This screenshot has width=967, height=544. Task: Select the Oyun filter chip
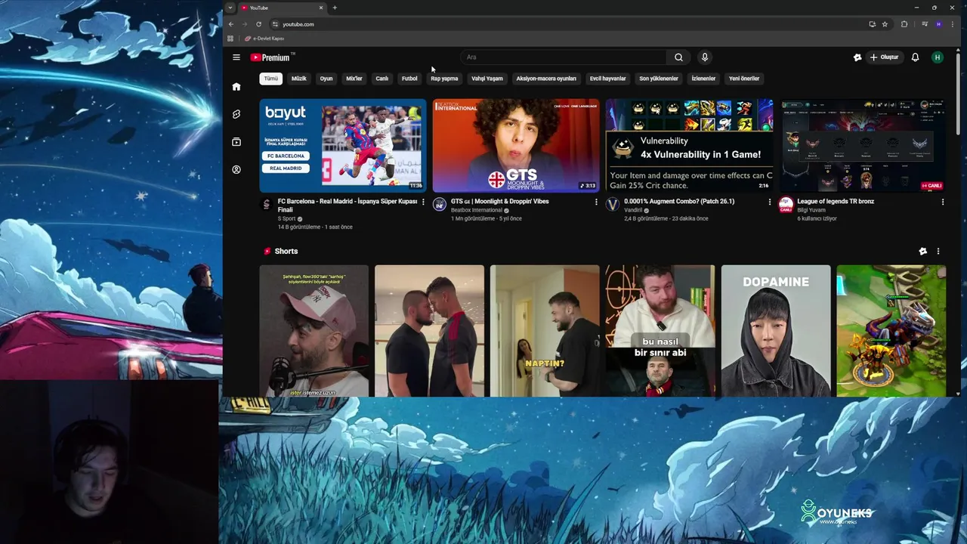click(x=326, y=79)
